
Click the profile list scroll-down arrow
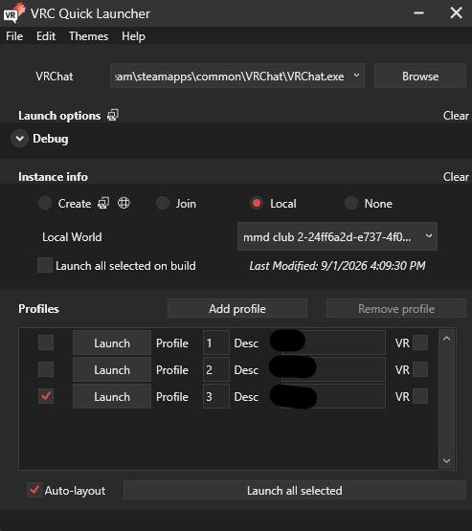coord(446,460)
